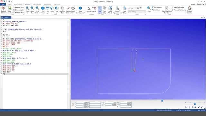The height and width of the screenshot is (116, 206).
Task: Open Tool Setup
Action: tap(104, 10)
